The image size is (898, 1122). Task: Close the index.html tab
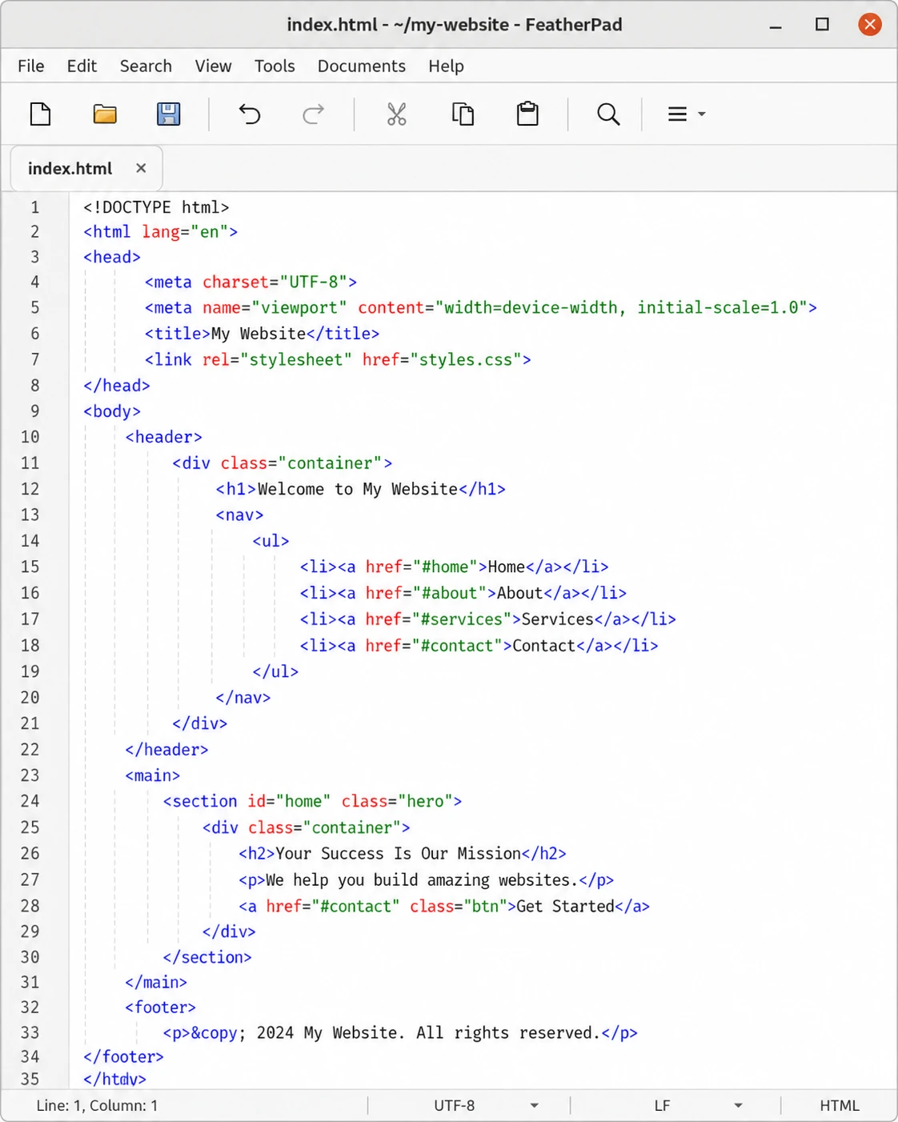pos(141,168)
